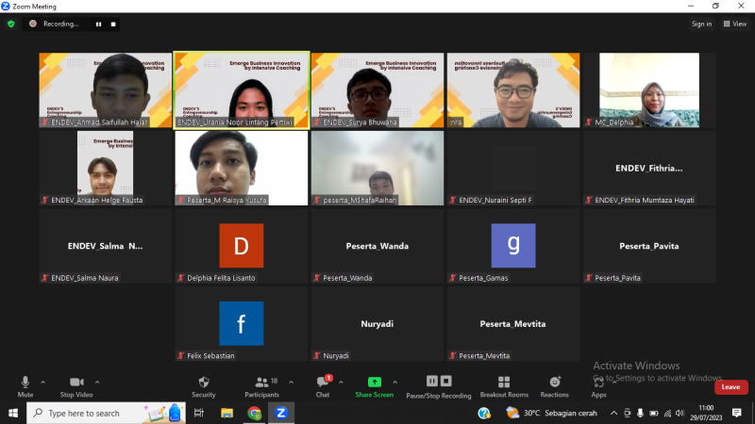Open the clock showing 11:00
755x424 pixels.
coord(706,413)
